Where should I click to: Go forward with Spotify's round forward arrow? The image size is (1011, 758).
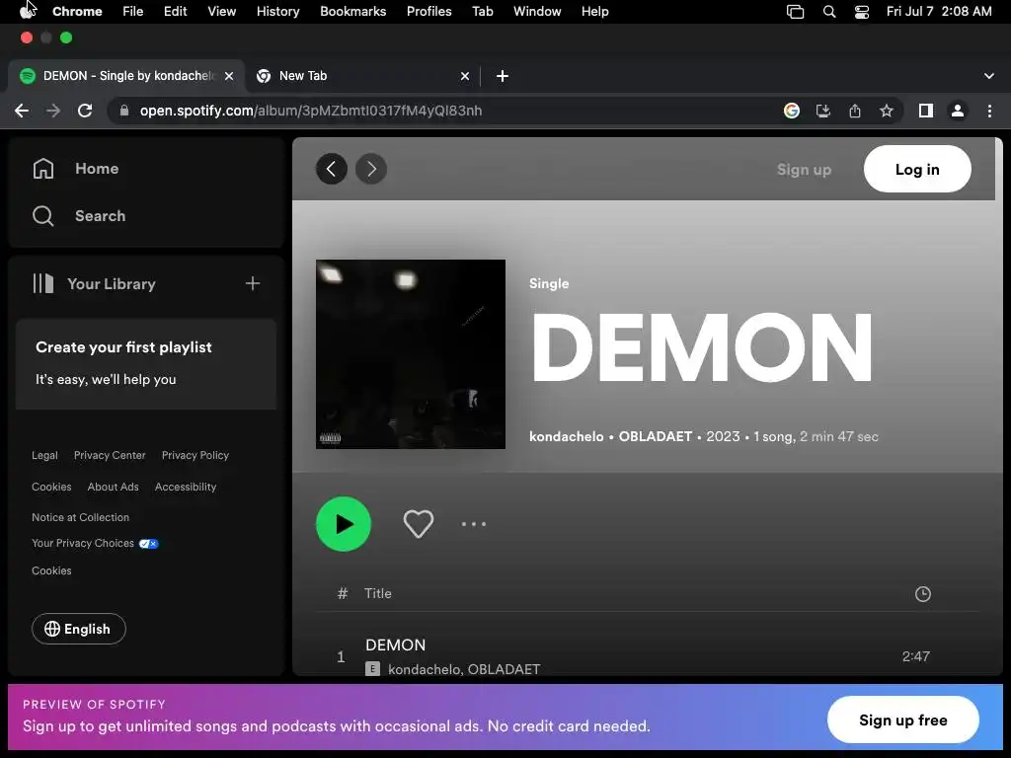click(371, 169)
